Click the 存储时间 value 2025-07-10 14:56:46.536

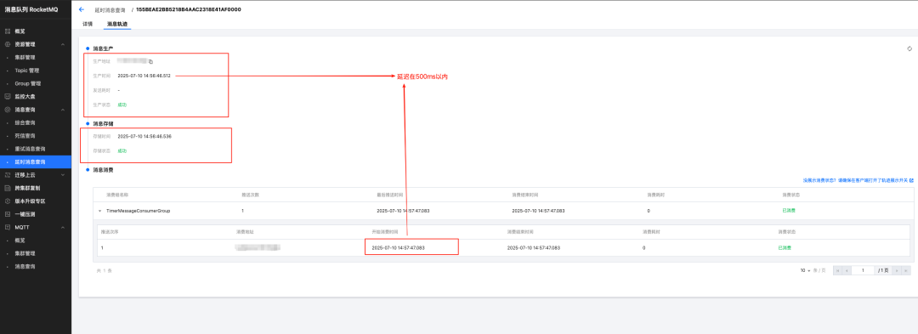144,136
